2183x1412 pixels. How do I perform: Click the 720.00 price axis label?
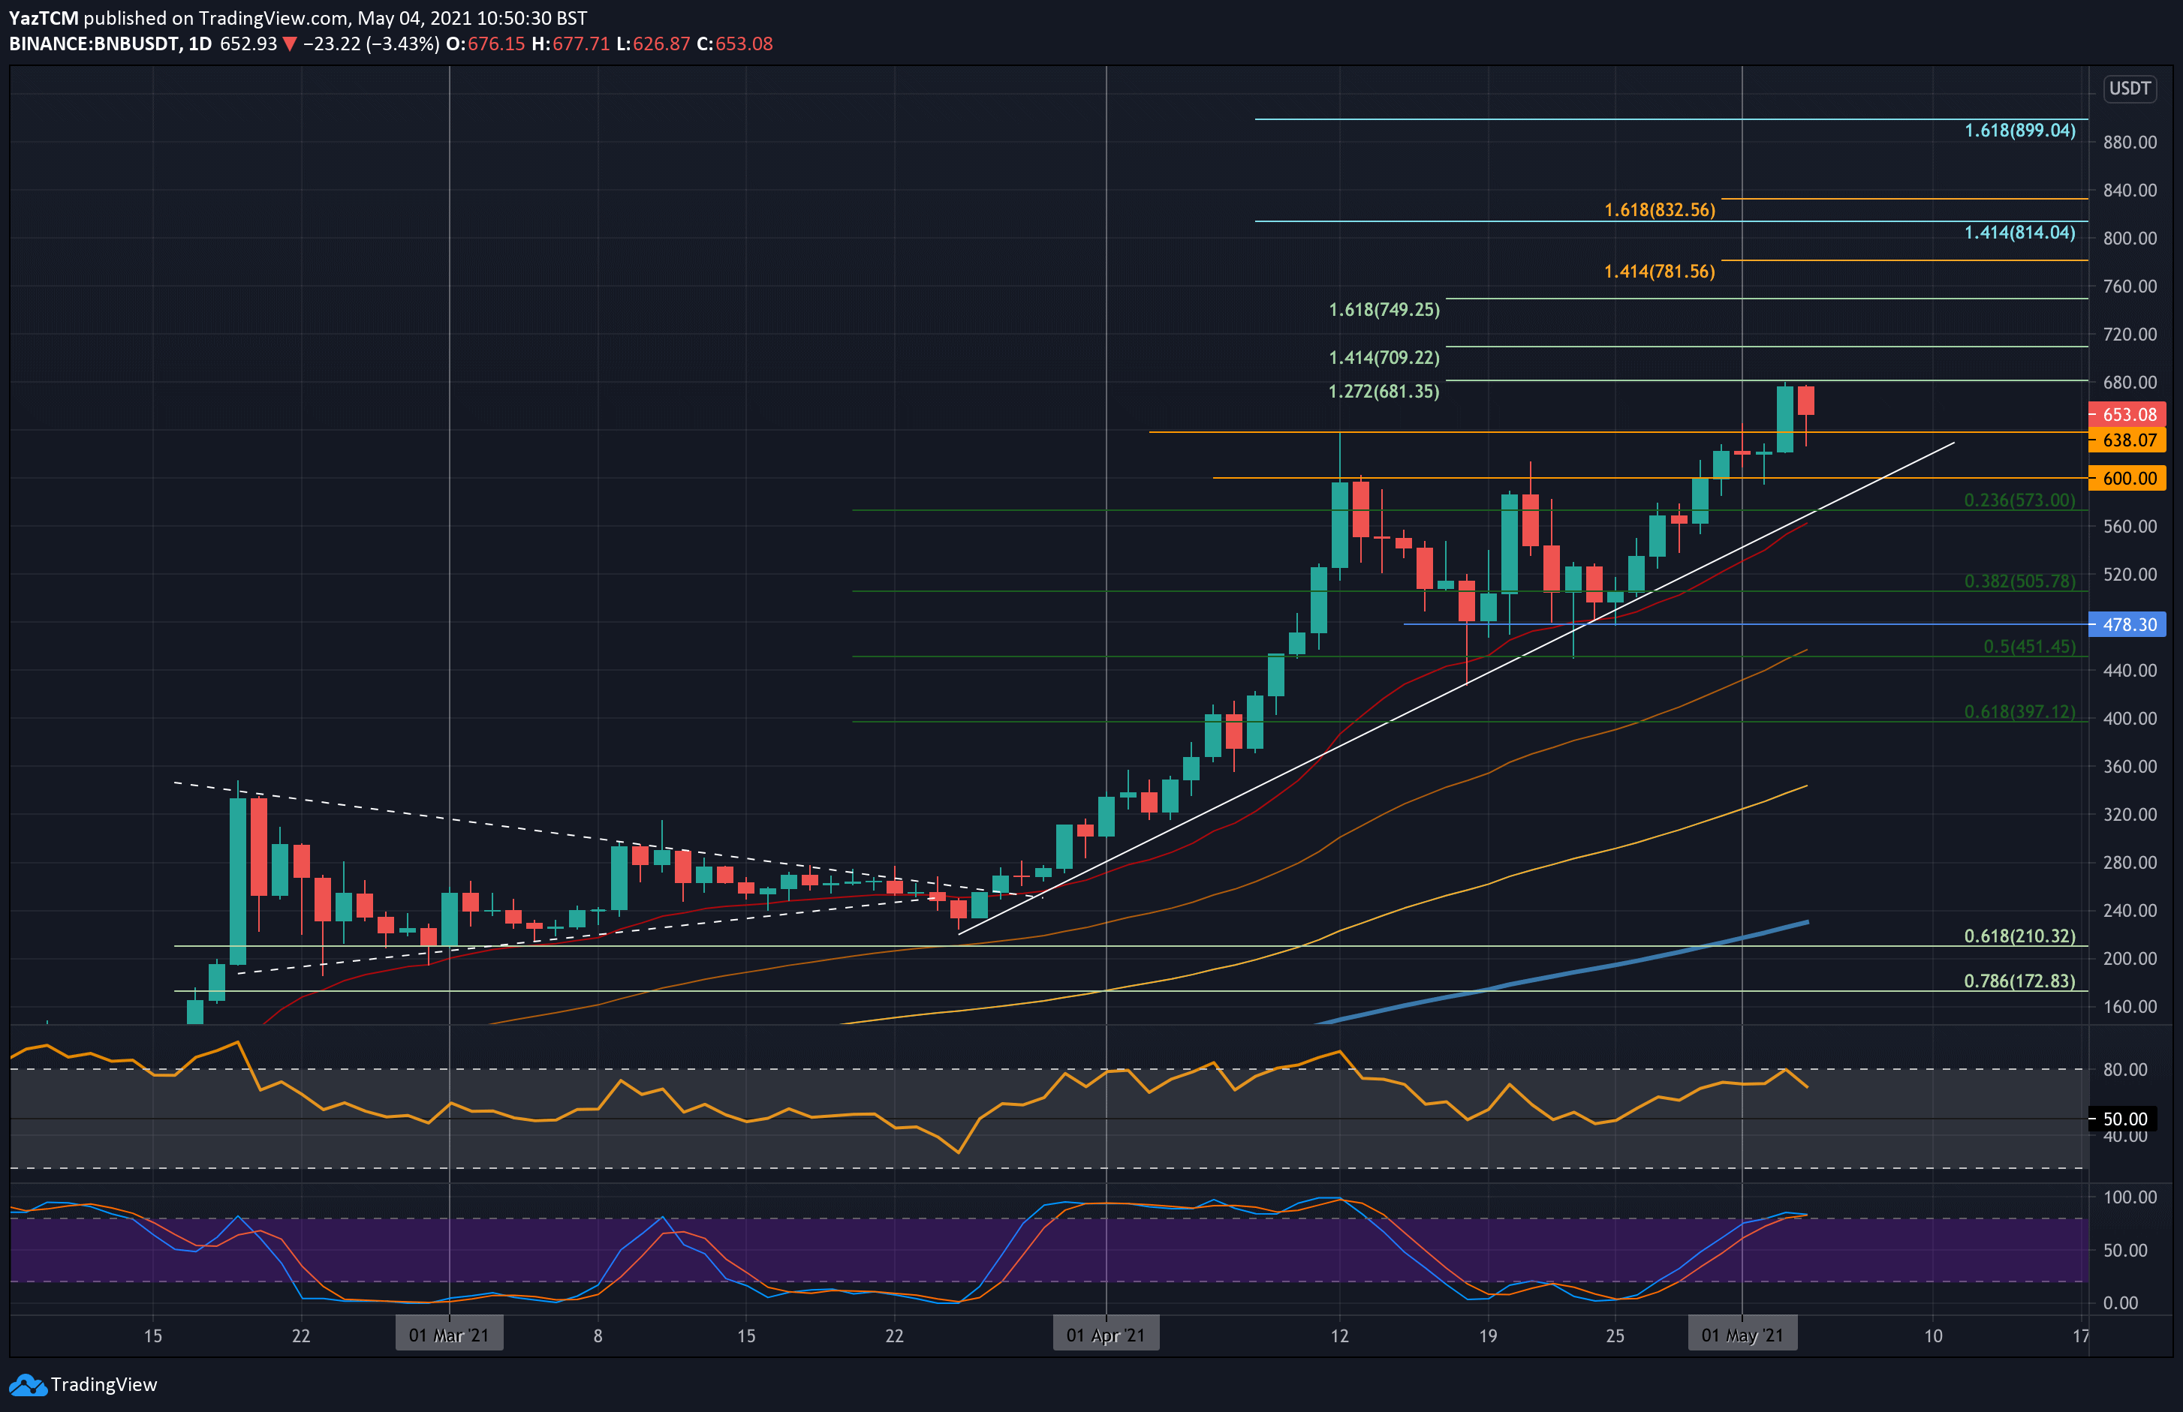(x=2130, y=335)
